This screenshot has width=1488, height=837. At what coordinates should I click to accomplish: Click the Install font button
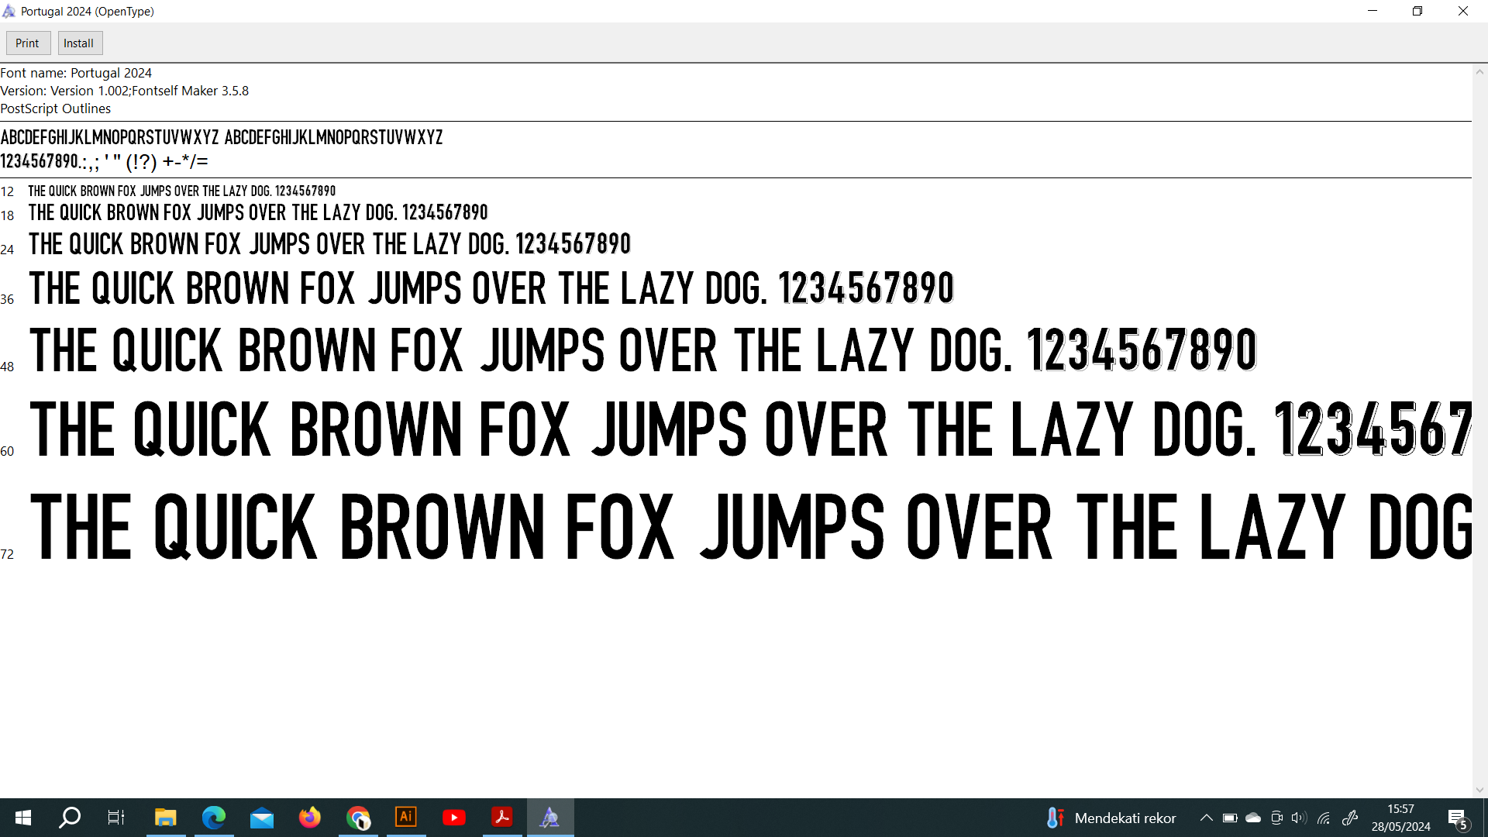point(79,43)
